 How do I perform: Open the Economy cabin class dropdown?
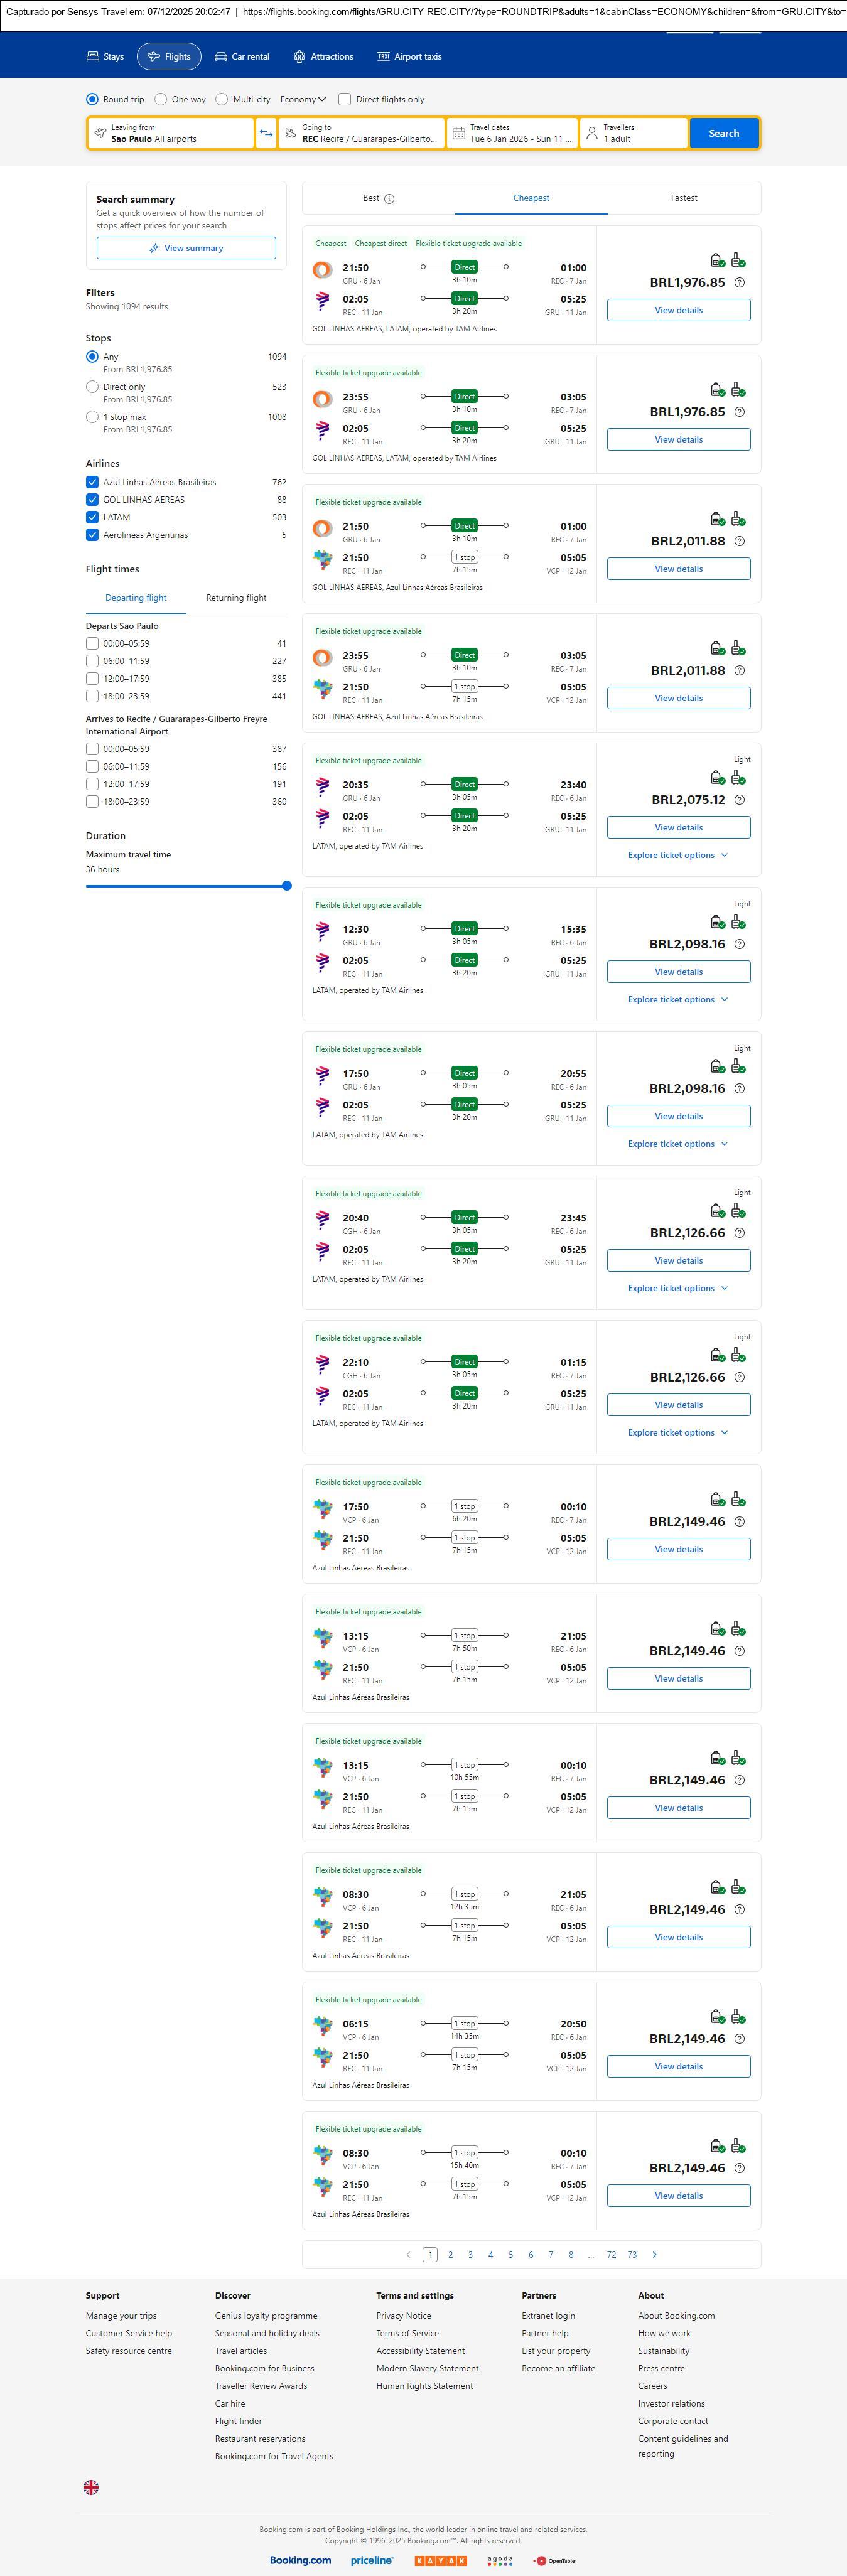point(303,99)
